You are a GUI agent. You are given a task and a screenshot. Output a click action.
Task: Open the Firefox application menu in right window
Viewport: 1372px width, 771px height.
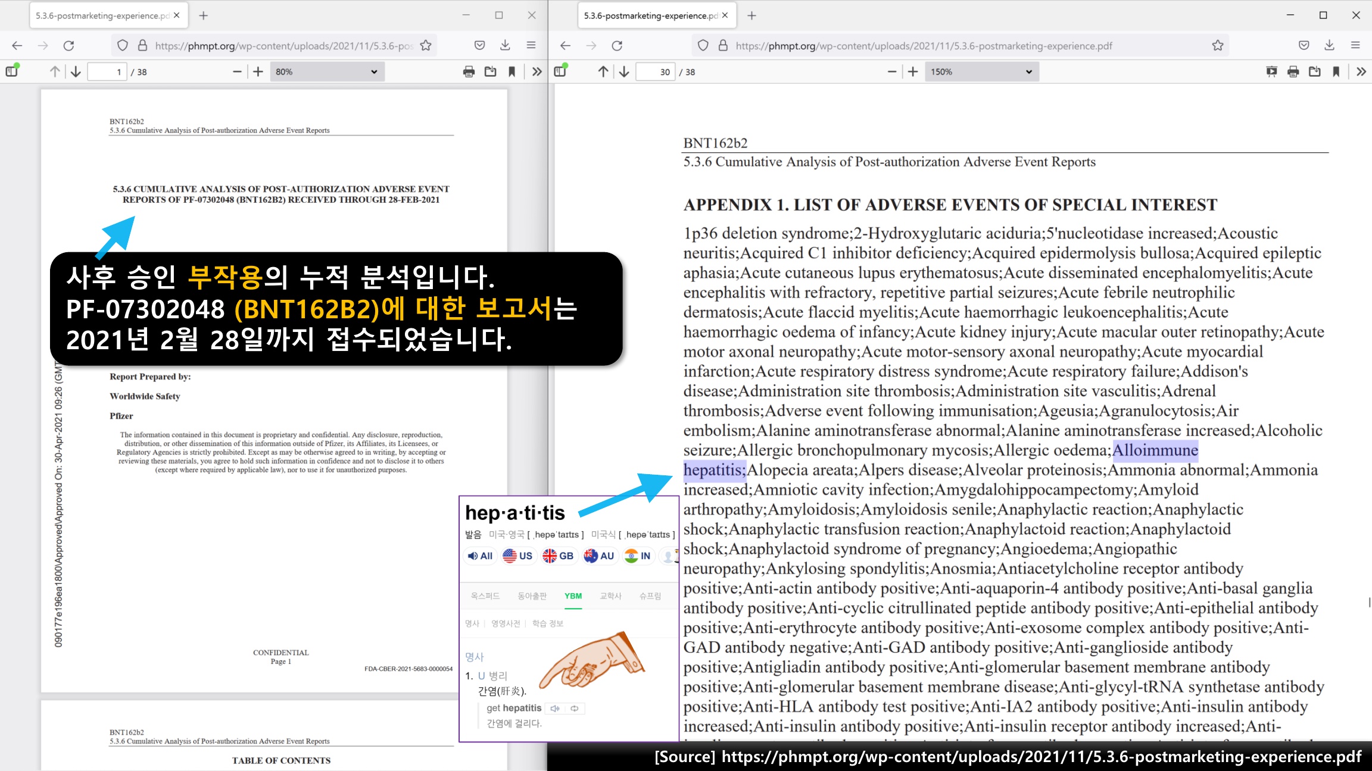click(x=1355, y=45)
